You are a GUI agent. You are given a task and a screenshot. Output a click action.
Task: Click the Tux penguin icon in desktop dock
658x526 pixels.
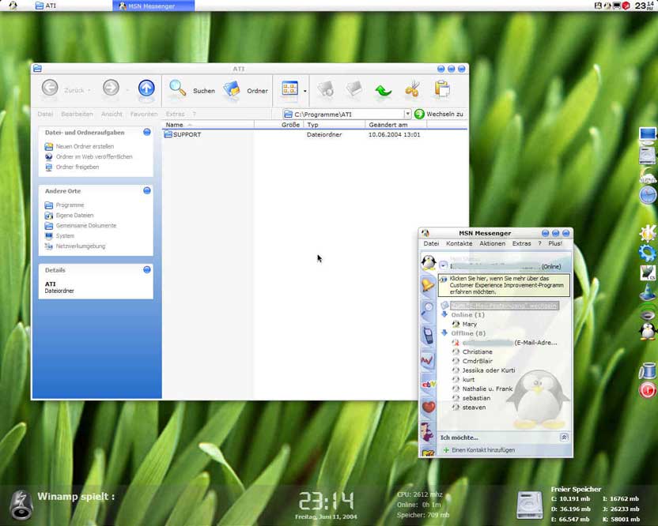tap(648, 331)
